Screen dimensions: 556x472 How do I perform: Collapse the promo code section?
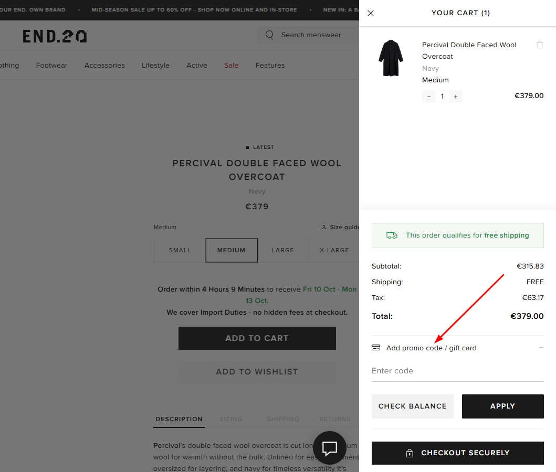point(541,348)
